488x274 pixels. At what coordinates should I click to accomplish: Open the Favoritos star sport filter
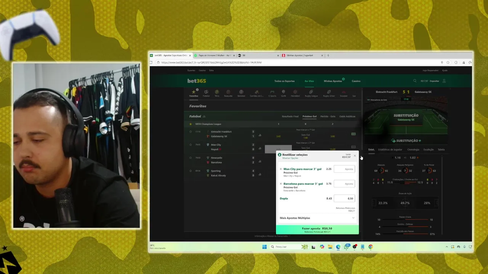tap(194, 93)
